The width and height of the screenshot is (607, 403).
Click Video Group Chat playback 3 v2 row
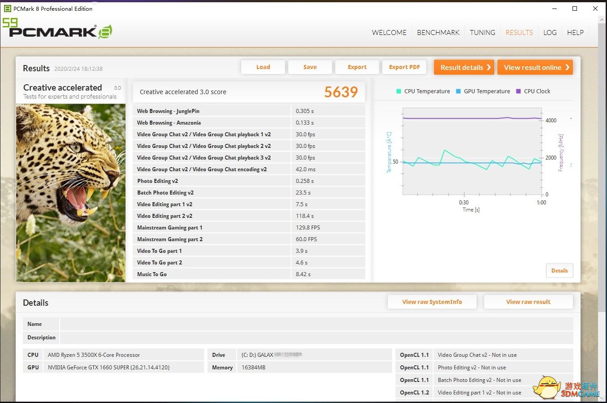tap(249, 157)
